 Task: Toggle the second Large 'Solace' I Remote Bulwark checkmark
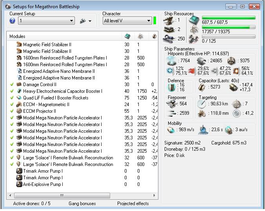[12, 164]
